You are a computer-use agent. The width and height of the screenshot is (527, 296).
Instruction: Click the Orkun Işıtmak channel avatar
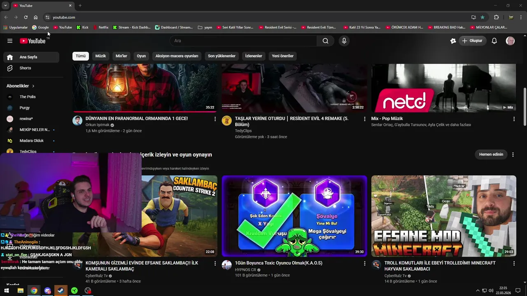pyautogui.click(x=77, y=120)
